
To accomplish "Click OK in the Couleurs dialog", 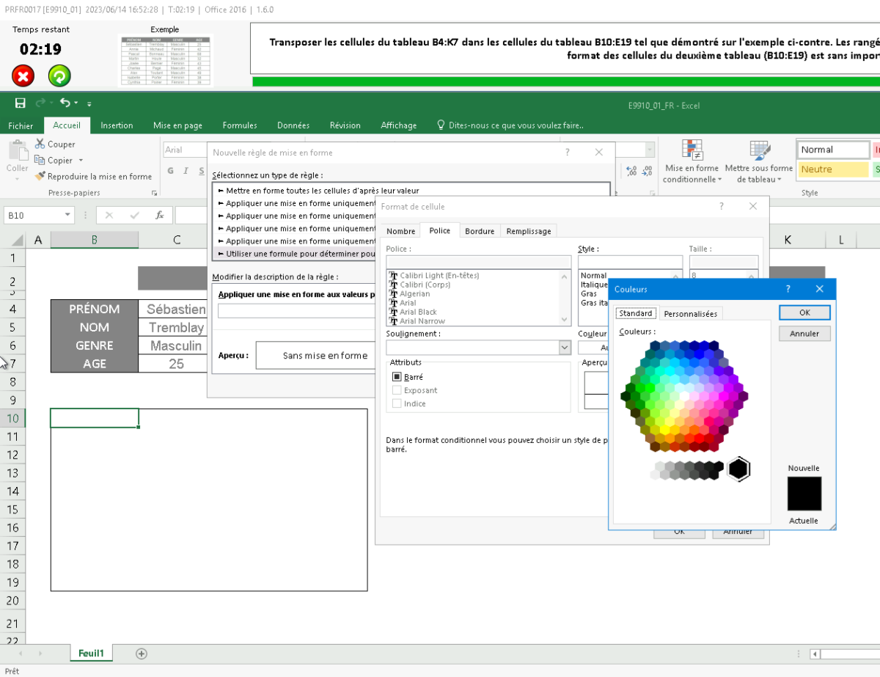I will coord(804,312).
